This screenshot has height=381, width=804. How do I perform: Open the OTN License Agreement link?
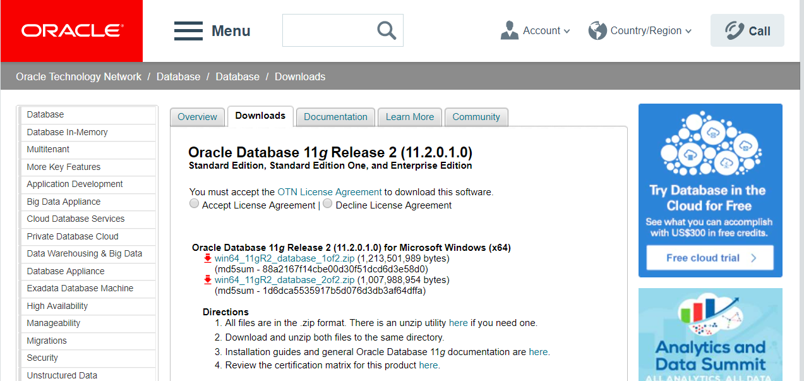tap(330, 191)
